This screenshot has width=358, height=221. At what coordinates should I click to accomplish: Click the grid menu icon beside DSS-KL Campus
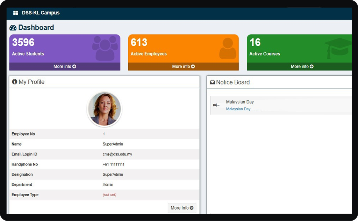point(15,13)
